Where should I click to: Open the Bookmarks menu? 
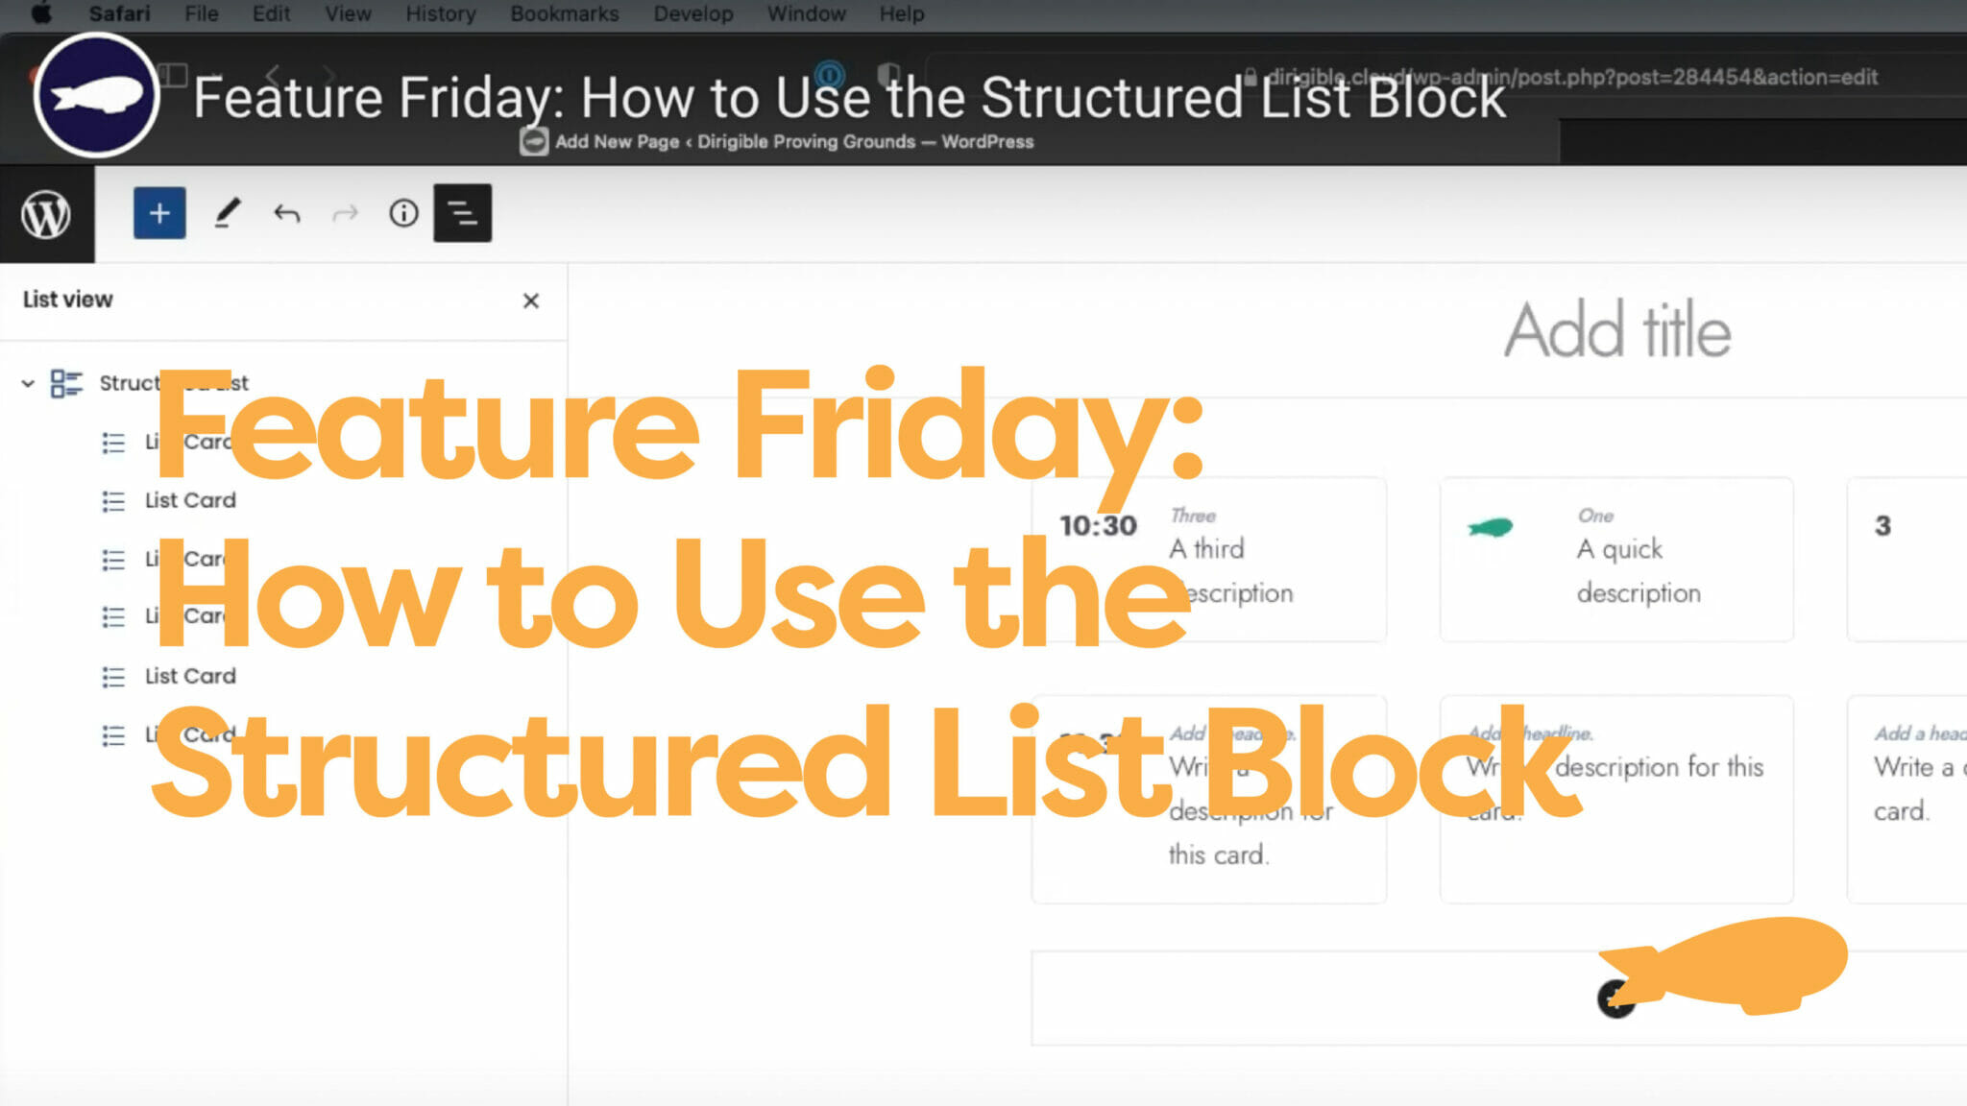point(565,13)
